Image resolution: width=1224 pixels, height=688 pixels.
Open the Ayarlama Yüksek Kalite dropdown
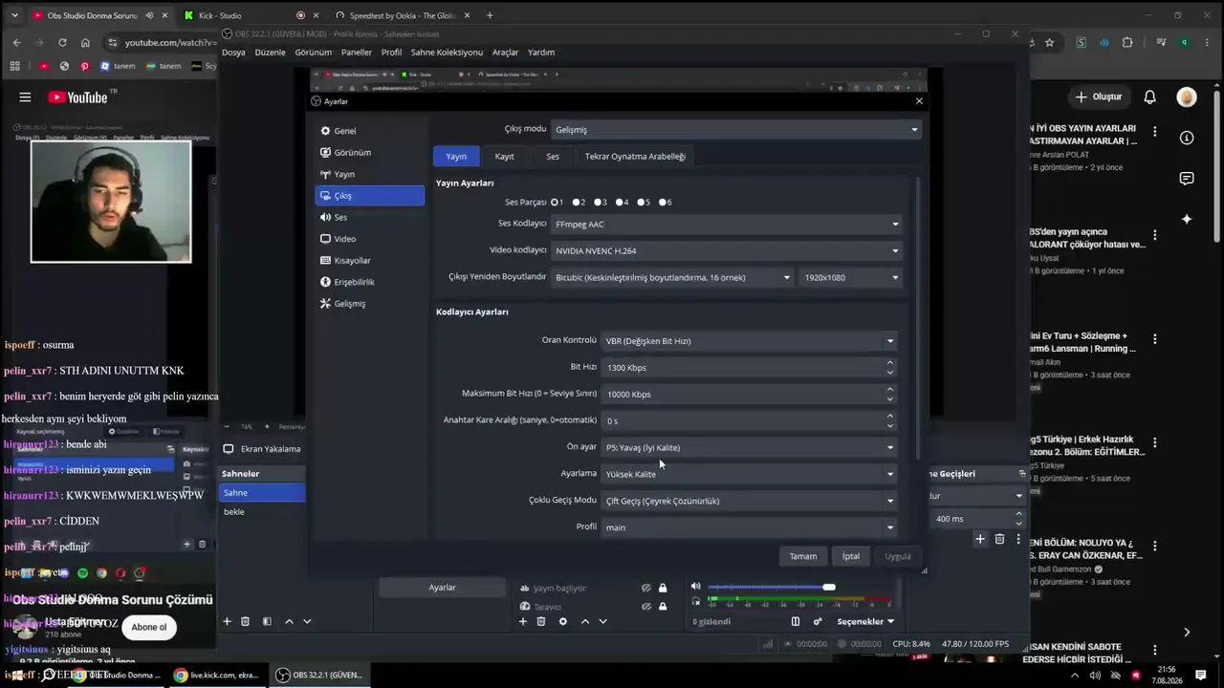pos(750,474)
